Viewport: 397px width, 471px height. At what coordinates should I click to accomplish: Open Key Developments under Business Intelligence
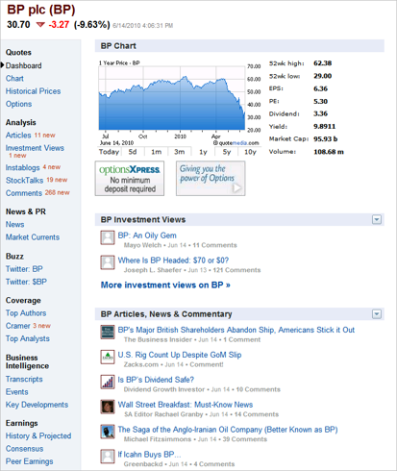pyautogui.click(x=37, y=405)
